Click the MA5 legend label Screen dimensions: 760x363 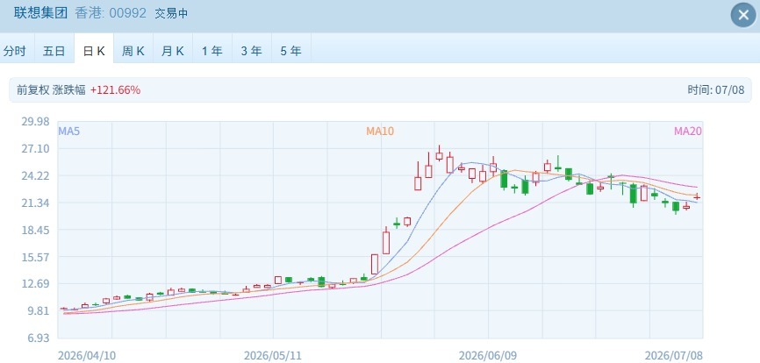point(68,131)
